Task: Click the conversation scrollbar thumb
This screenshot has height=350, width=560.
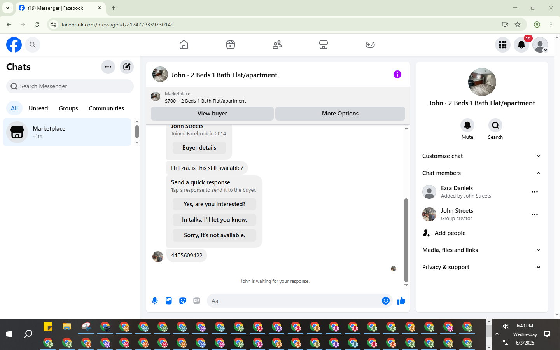Action: (x=406, y=240)
